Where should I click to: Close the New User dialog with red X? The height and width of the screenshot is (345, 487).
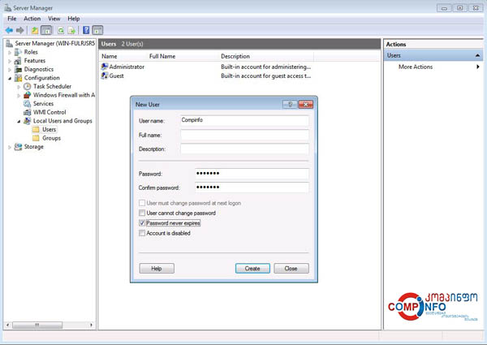tap(306, 105)
